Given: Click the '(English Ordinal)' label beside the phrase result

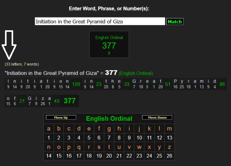Looking at the screenshot, I should (x=136, y=73).
